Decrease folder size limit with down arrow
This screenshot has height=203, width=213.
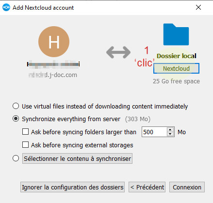pyautogui.click(x=170, y=134)
